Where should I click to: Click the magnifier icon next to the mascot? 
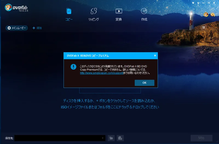(x=212, y=15)
